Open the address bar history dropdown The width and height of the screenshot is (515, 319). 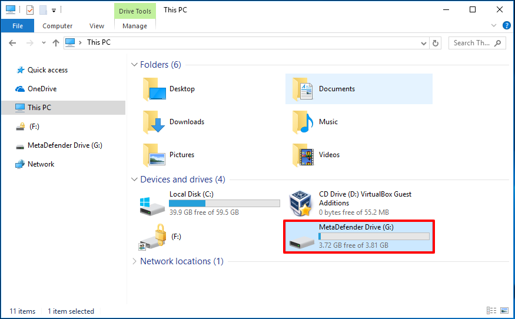coord(424,43)
